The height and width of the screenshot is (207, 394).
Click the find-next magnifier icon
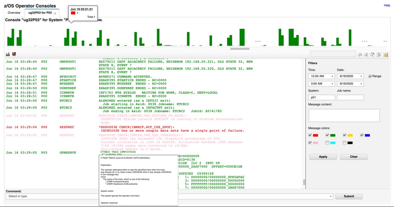point(366,55)
